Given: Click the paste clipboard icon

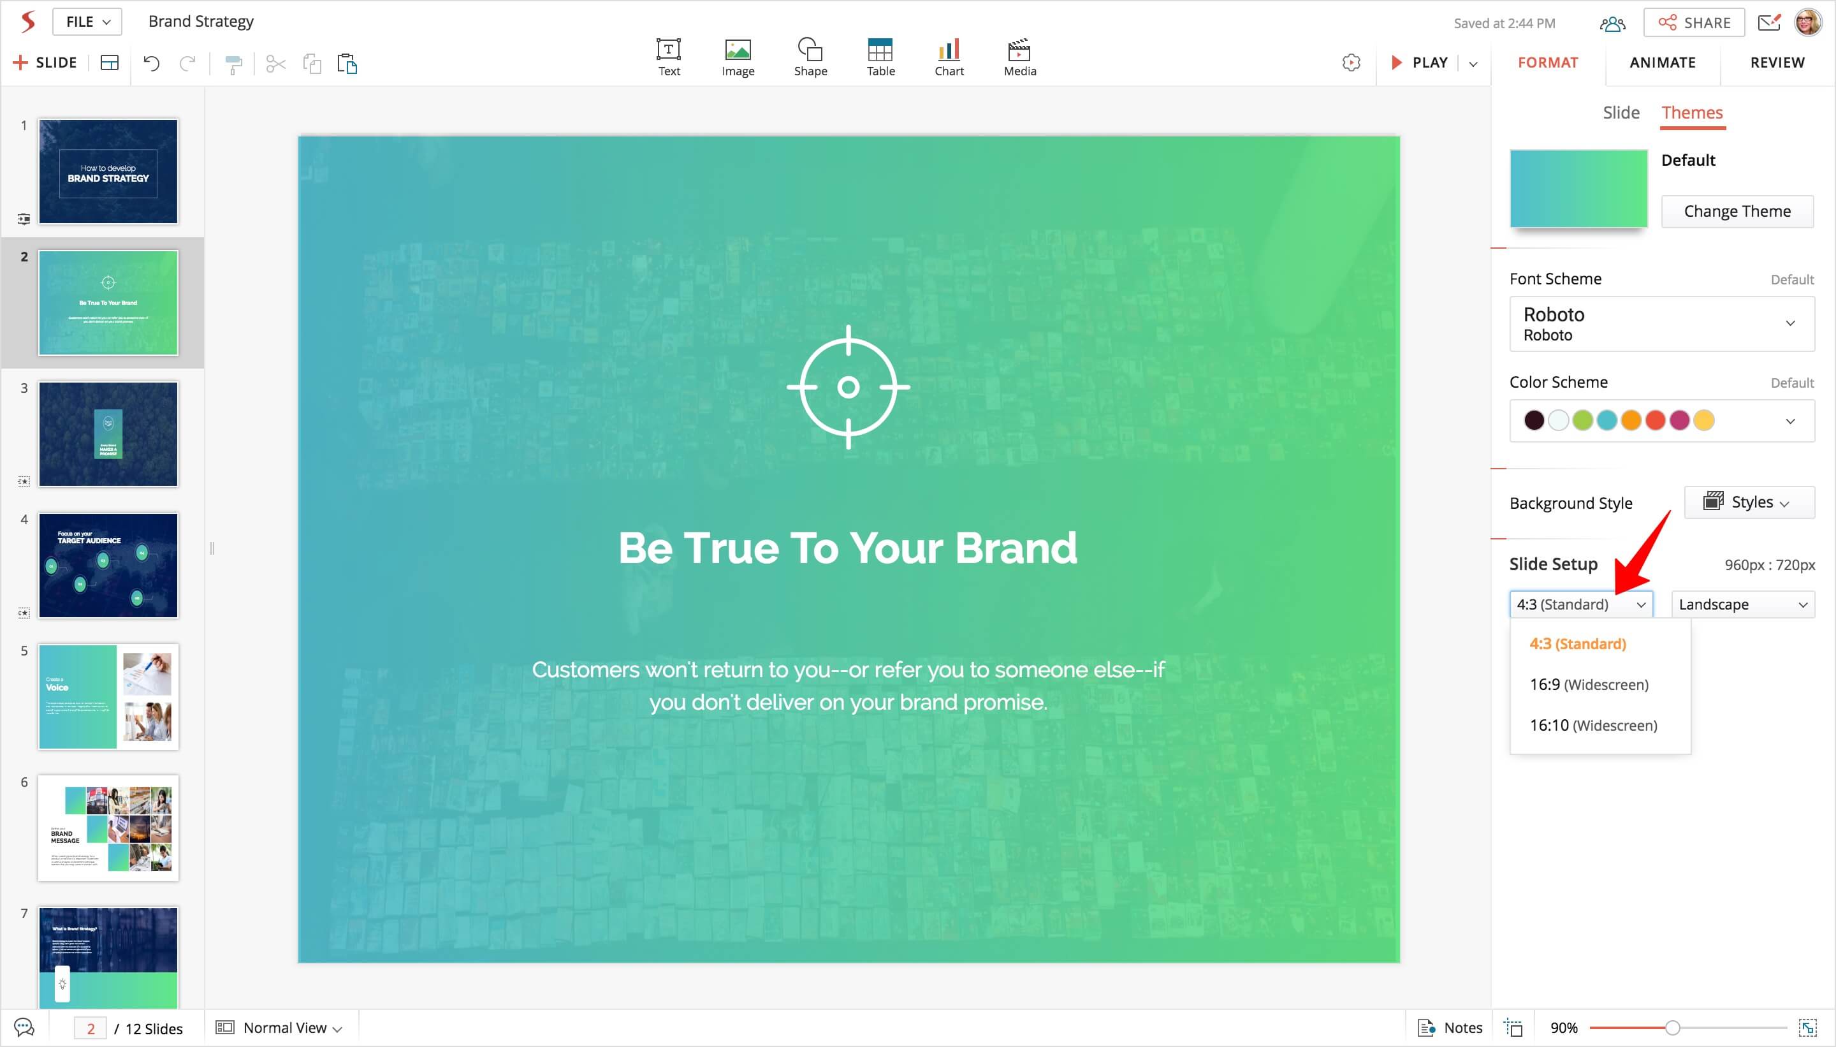Looking at the screenshot, I should pos(347,64).
